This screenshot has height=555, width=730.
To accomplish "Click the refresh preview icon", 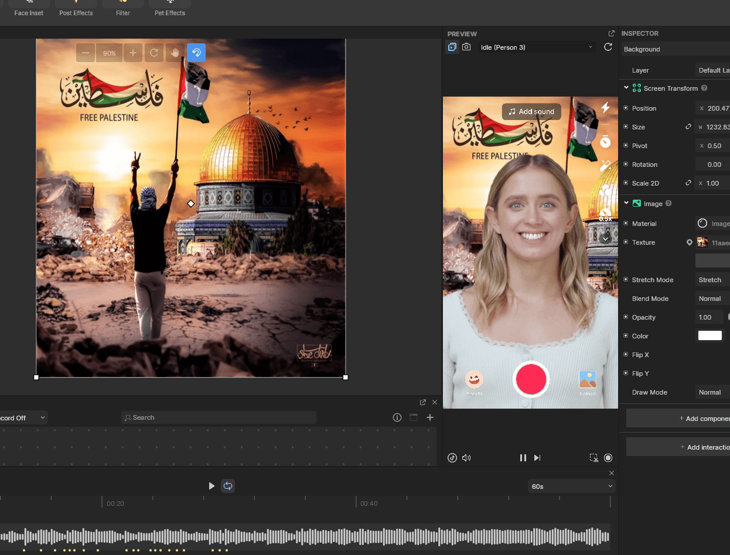I will point(608,47).
